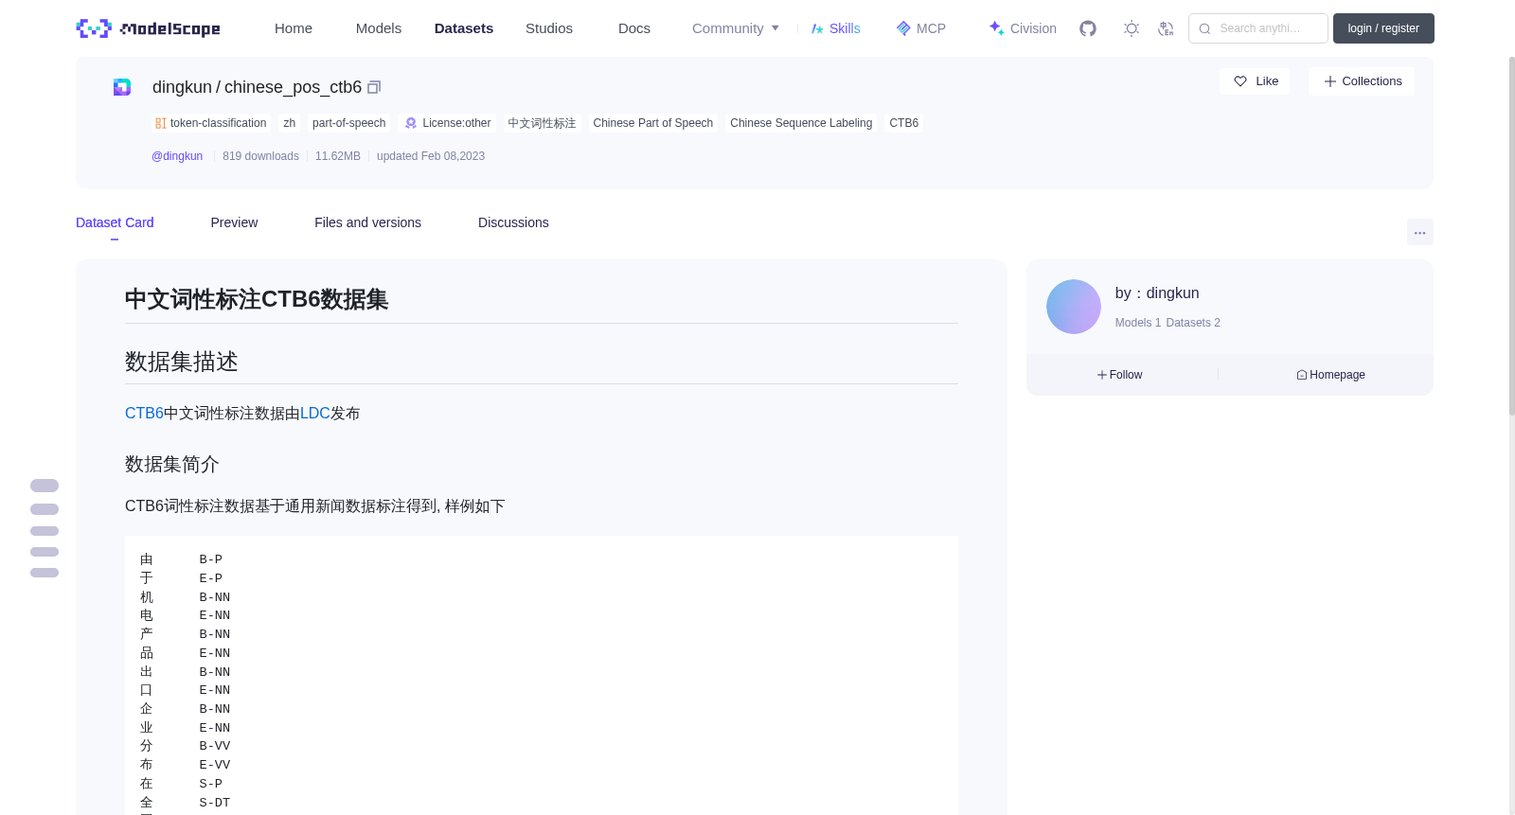The image size is (1515, 815).
Task: Click the search magnifier icon
Action: pos(1204,28)
